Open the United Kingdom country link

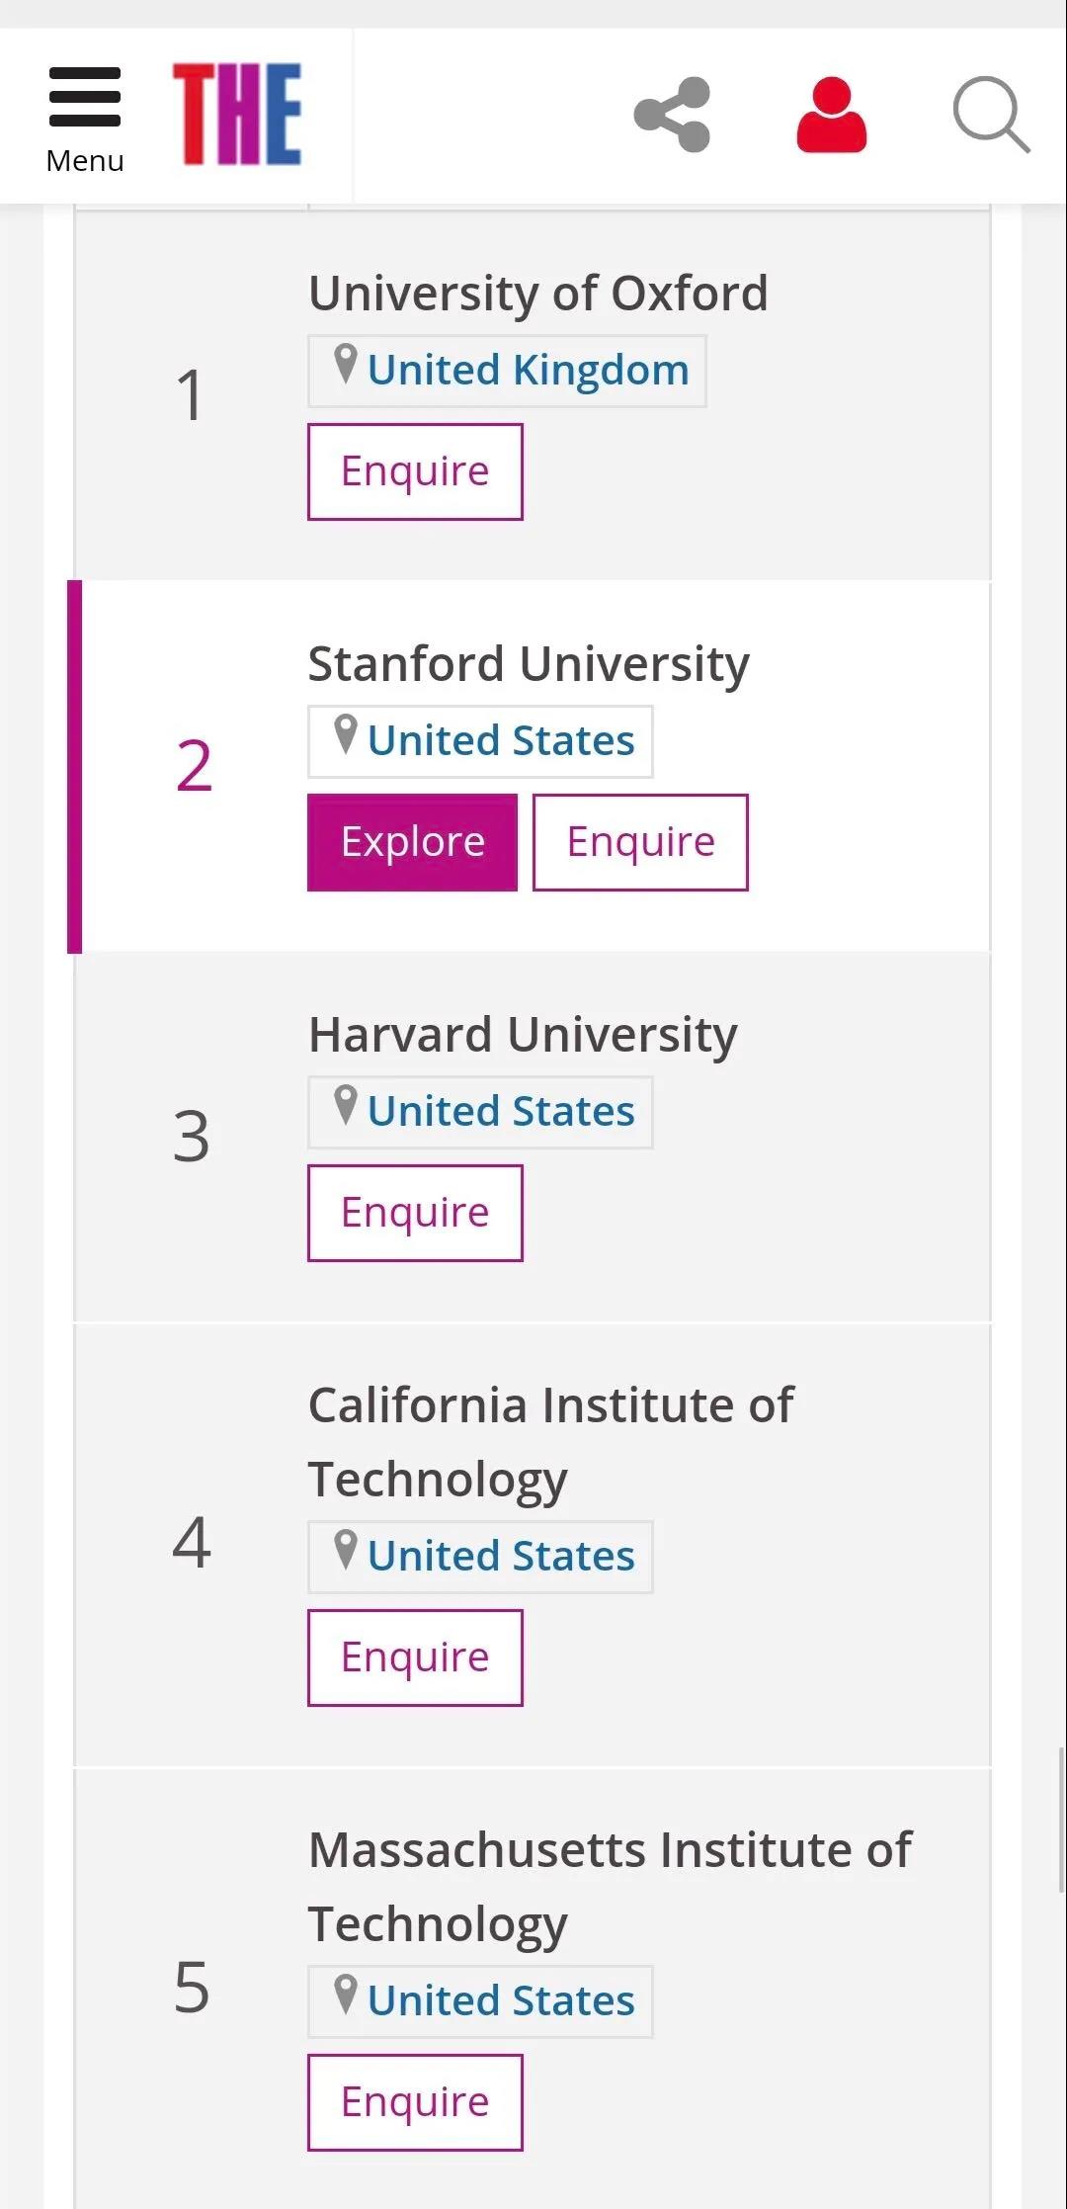pos(528,371)
